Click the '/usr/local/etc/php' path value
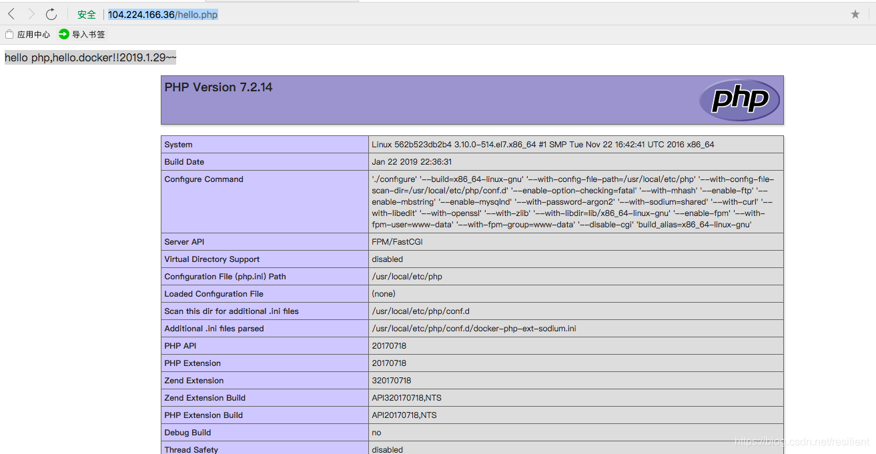Image resolution: width=876 pixels, height=454 pixels. (406, 277)
